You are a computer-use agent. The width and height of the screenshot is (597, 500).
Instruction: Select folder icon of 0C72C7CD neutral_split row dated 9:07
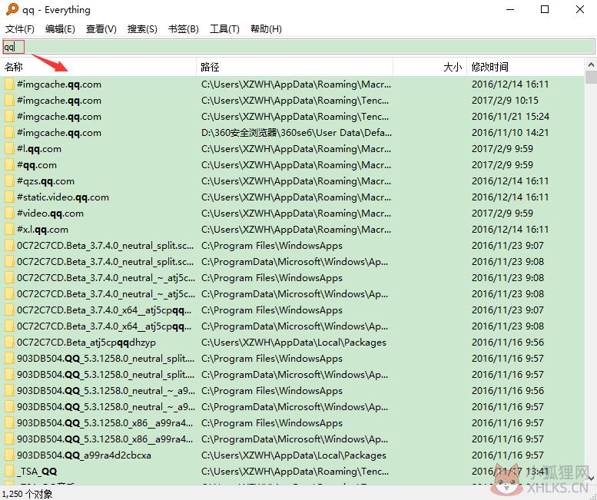9,246
